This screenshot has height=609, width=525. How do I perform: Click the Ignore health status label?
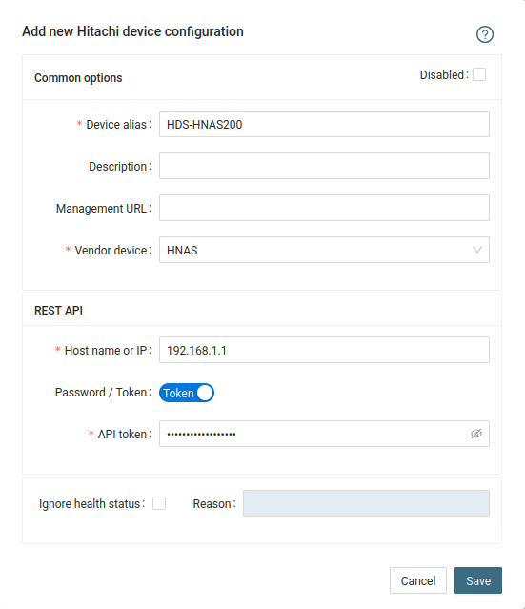[x=90, y=504]
